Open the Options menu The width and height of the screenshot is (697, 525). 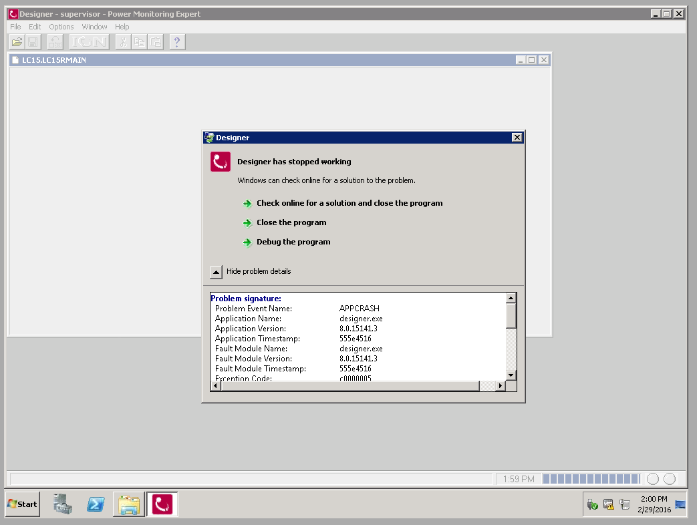[61, 27]
